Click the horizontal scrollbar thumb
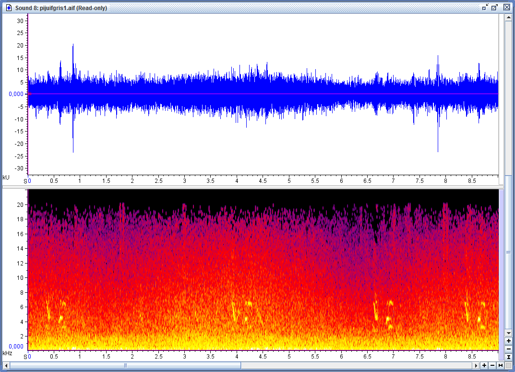515x372 pixels. click(x=125, y=366)
